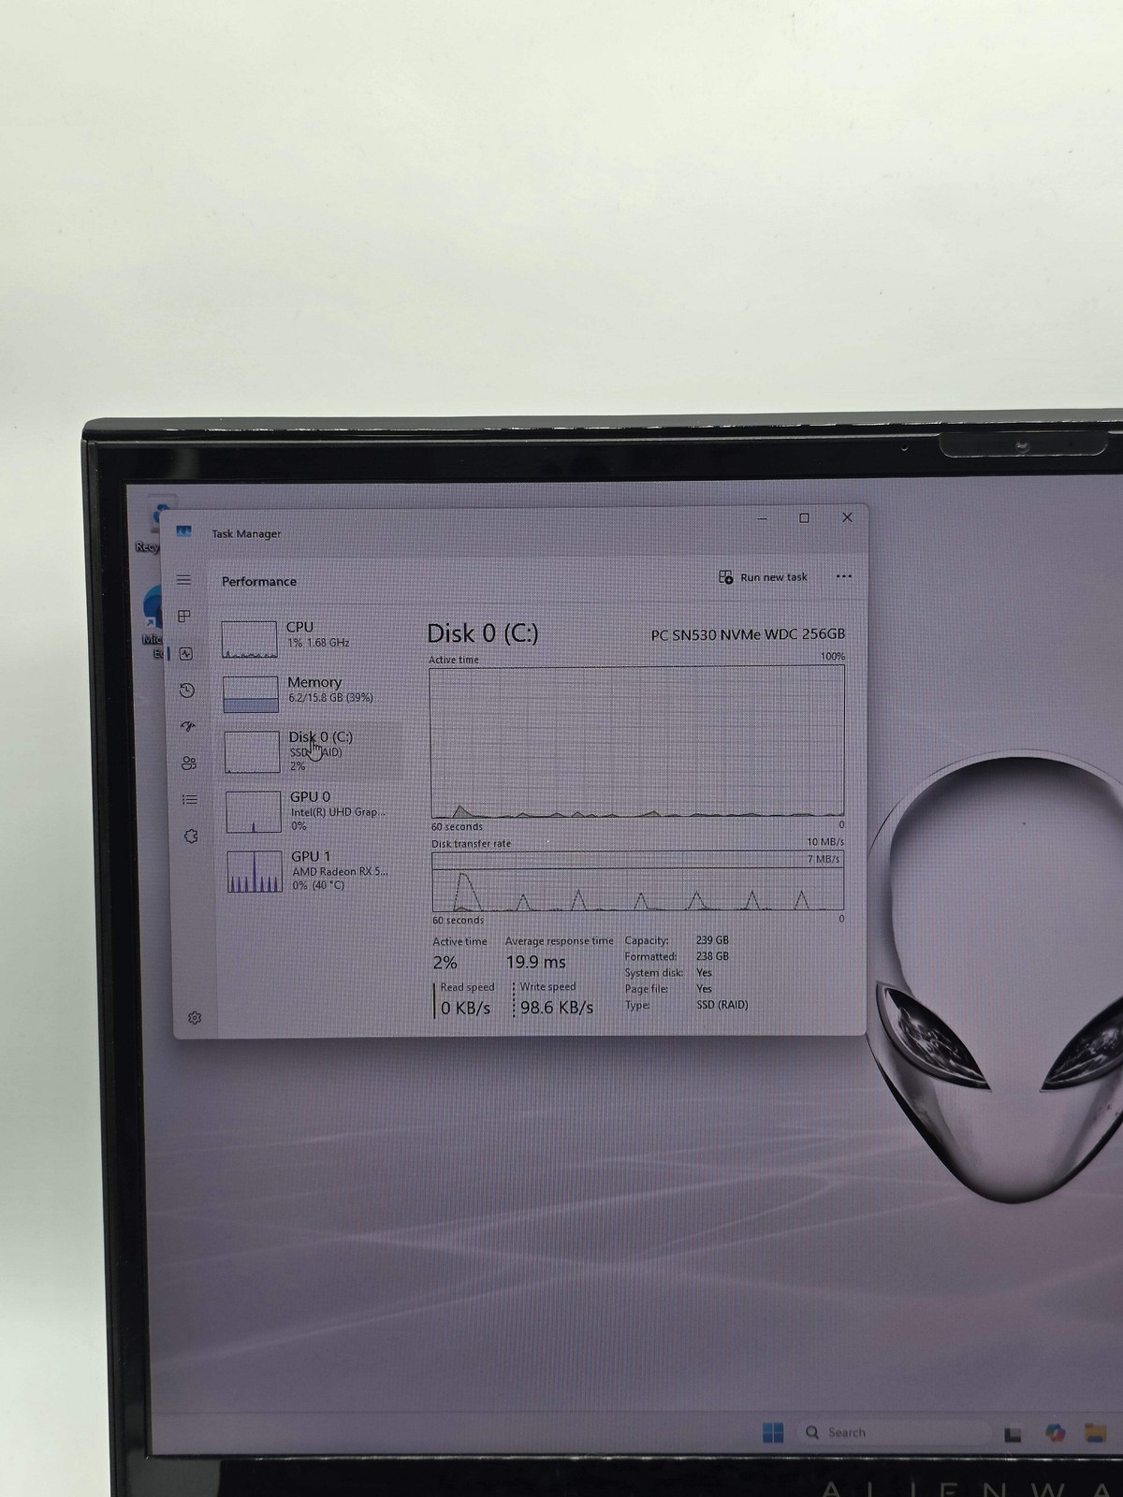Click the Disk 0 (C:) heading
Screen dimensions: 1123x1497
point(483,633)
